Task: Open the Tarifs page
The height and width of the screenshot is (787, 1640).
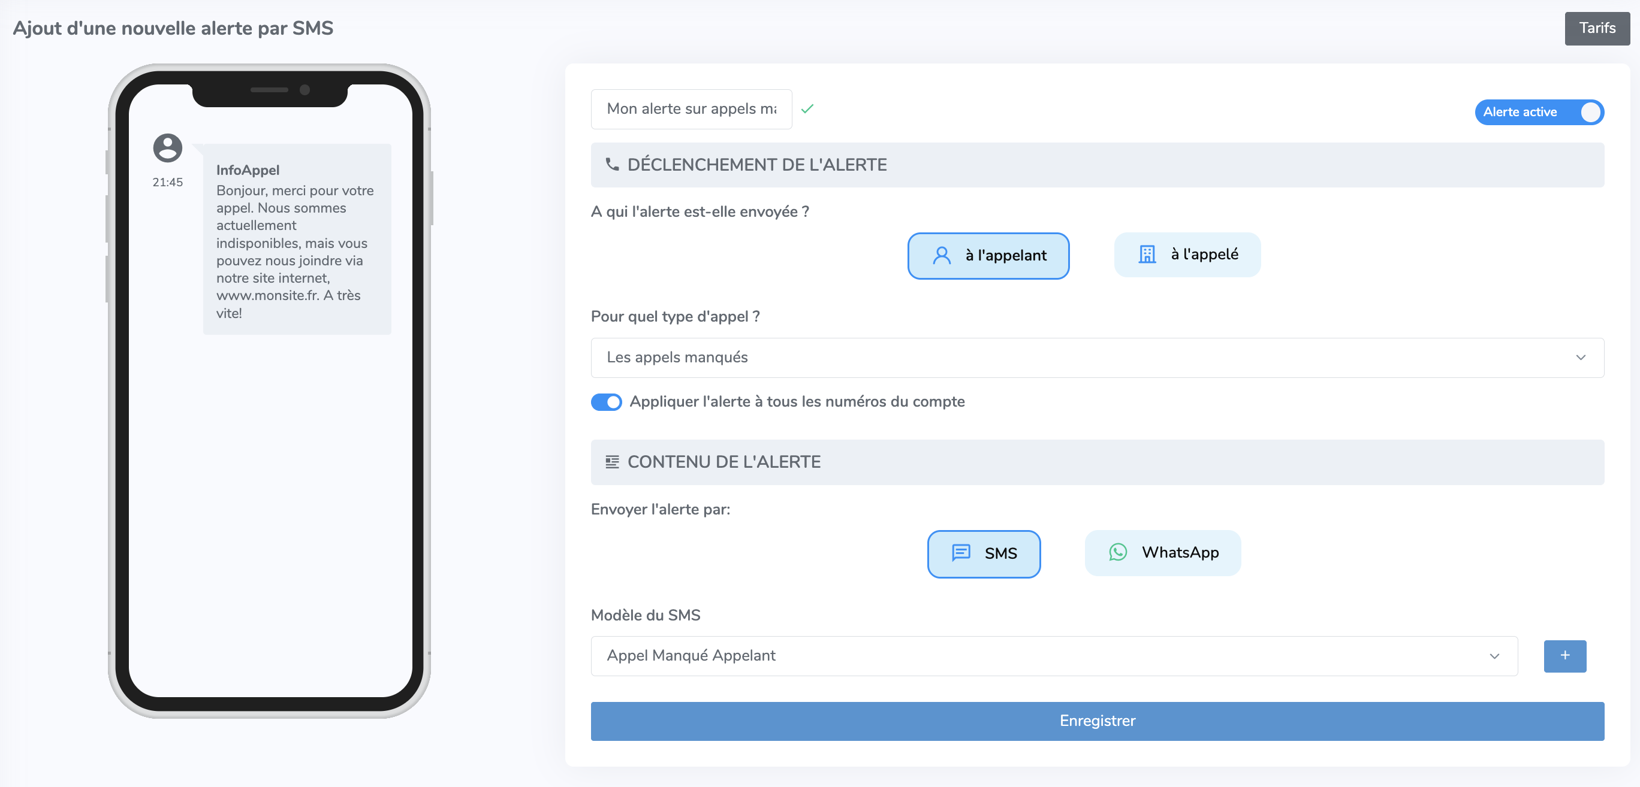Action: (x=1597, y=29)
